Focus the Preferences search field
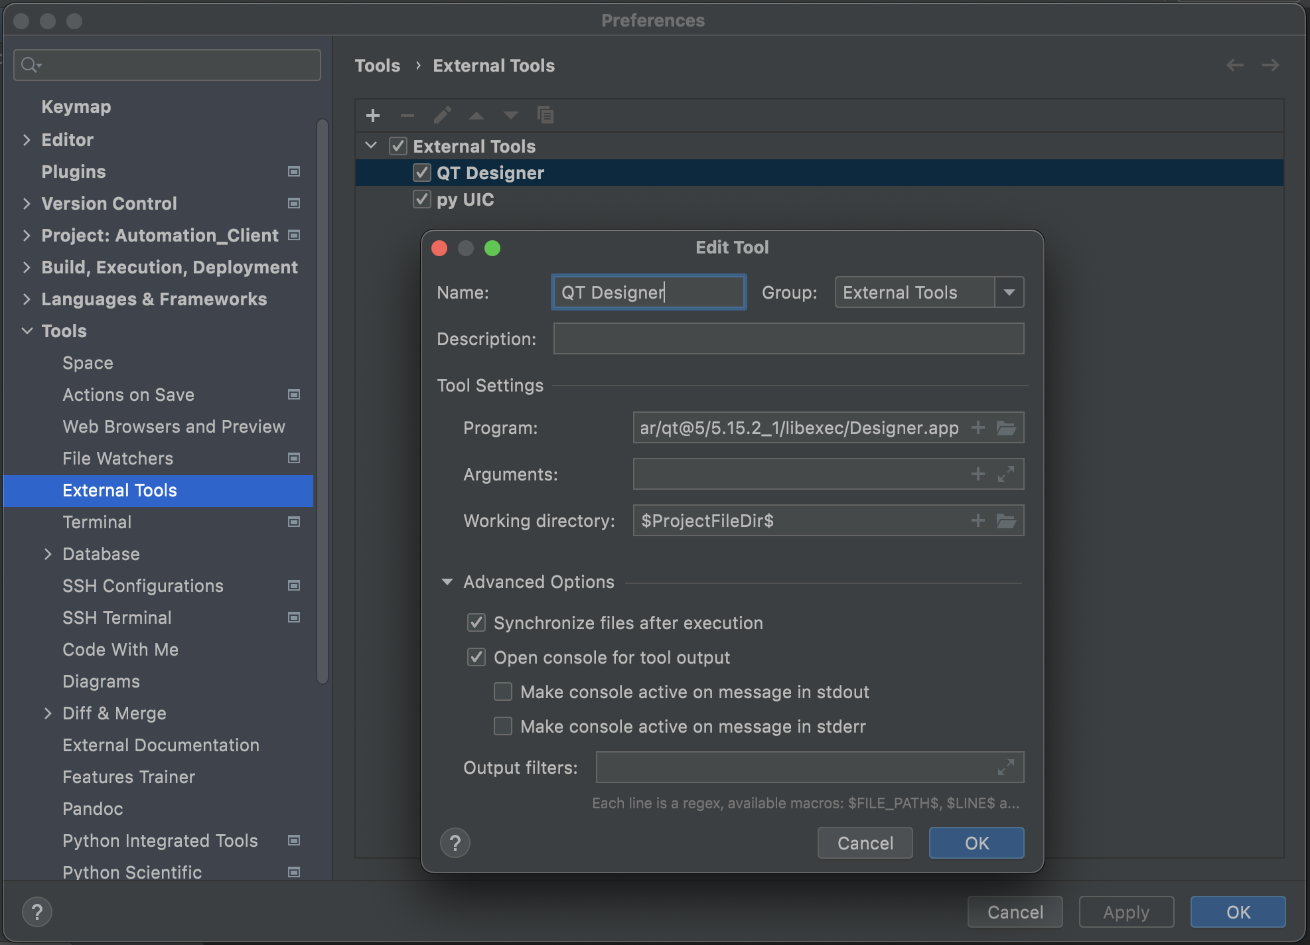Viewport: 1310px width, 945px height. coord(167,65)
